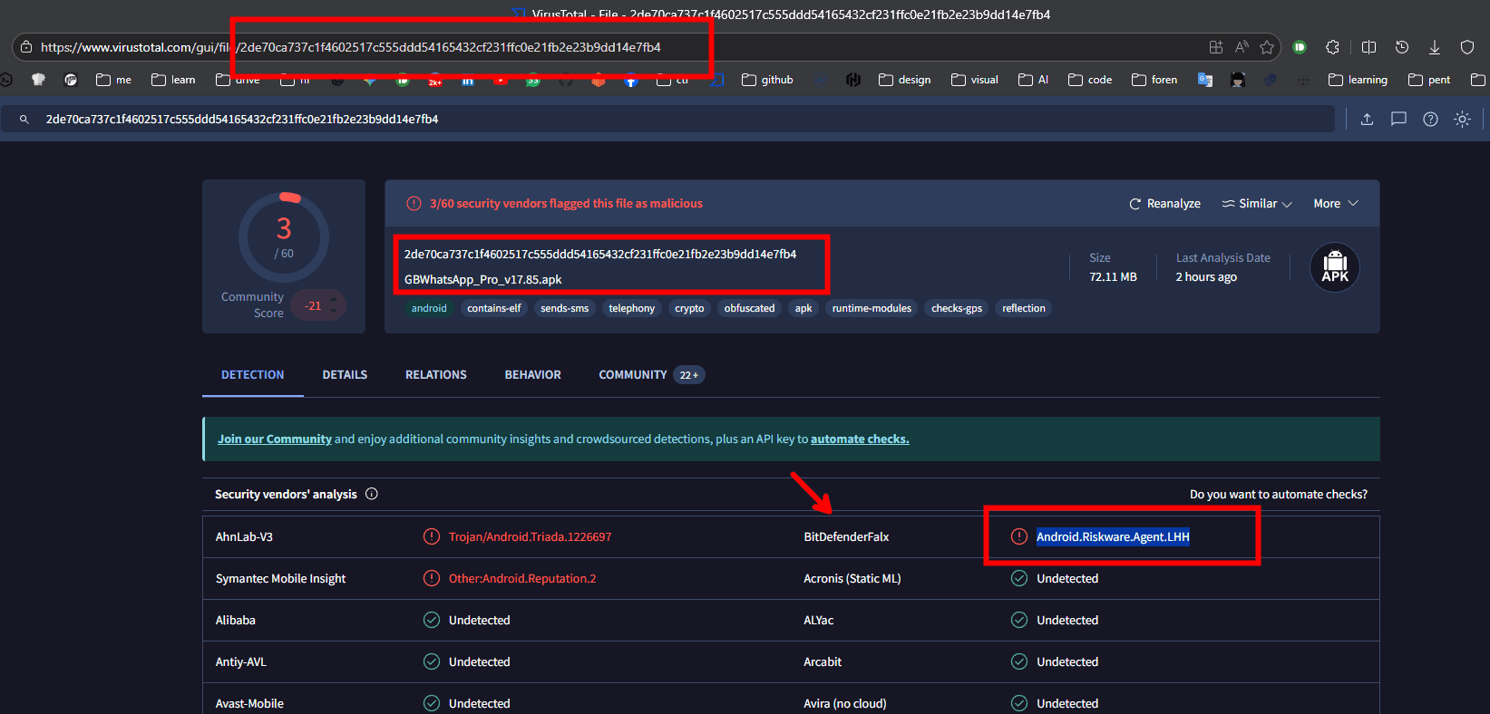This screenshot has width=1490, height=714.
Task: Toggle light/dark theme sun icon
Action: (x=1462, y=119)
